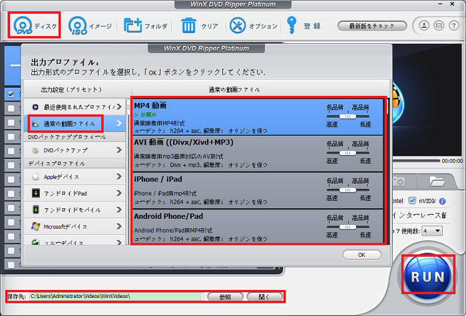The width and height of the screenshot is (466, 316).
Task: Click the 00:00:00 preview time text
Action: (x=452, y=161)
